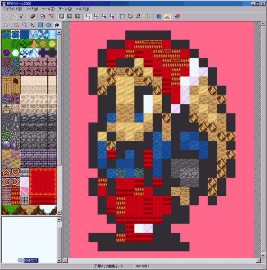The width and height of the screenshot is (267, 270).
Task: Set map zoom to 1/1 scale
Action: [x=88, y=16]
